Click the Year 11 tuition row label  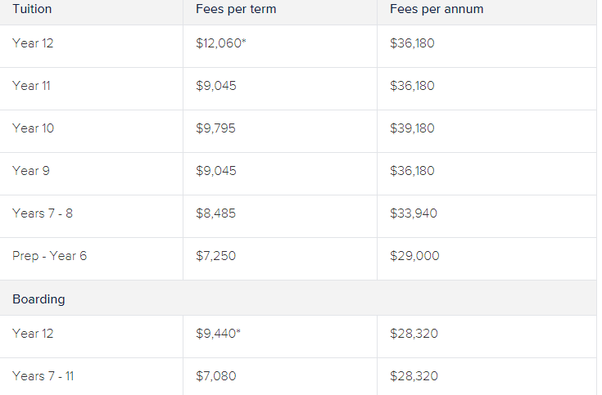[x=31, y=86]
